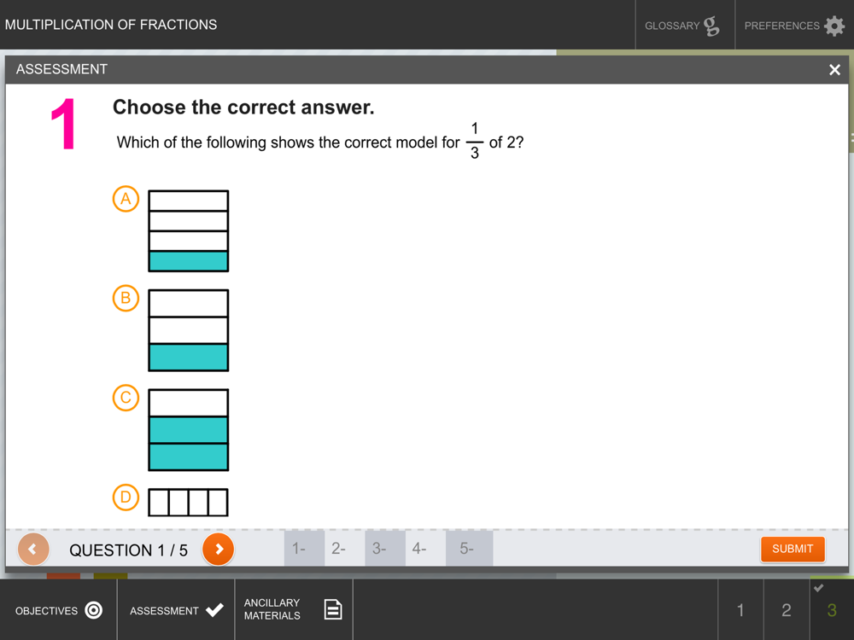The width and height of the screenshot is (854, 640).
Task: Go to next question arrow
Action: 219,549
